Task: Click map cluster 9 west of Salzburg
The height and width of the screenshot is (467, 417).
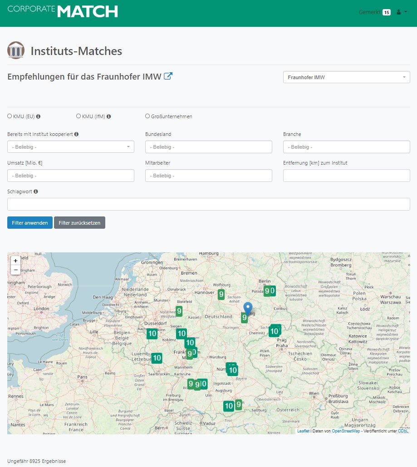Action: [238, 404]
